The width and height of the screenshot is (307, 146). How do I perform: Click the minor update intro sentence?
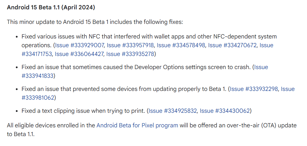[95, 22]
